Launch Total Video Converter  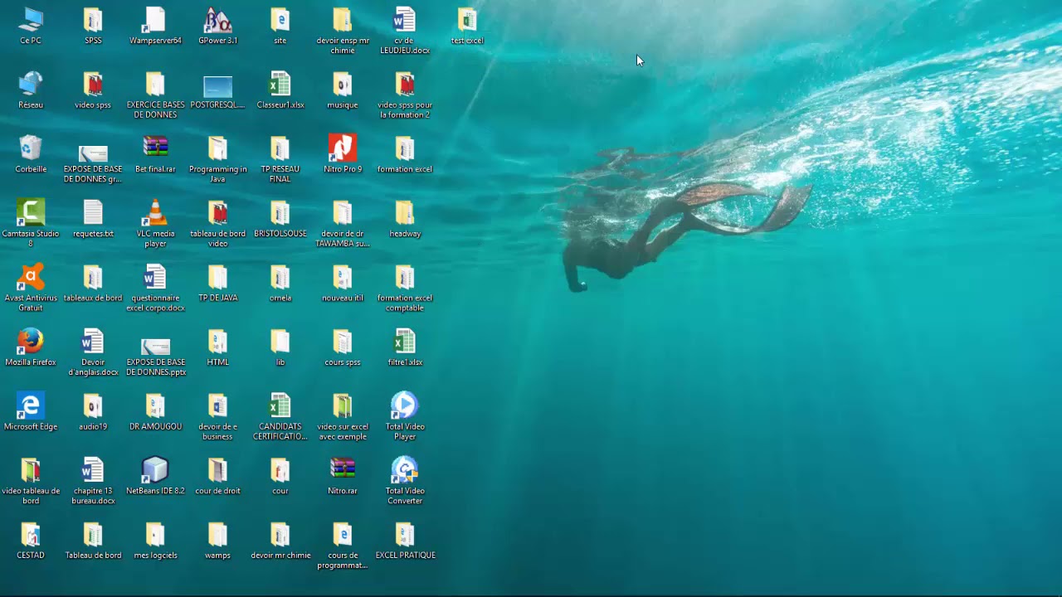pos(405,480)
